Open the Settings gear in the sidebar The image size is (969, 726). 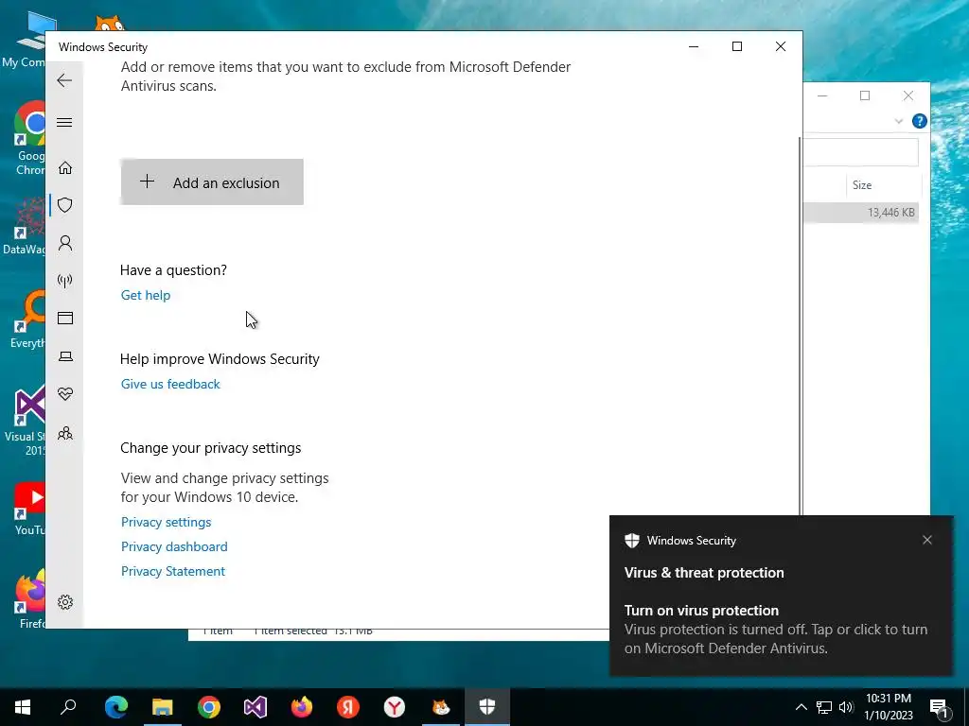[x=65, y=602]
